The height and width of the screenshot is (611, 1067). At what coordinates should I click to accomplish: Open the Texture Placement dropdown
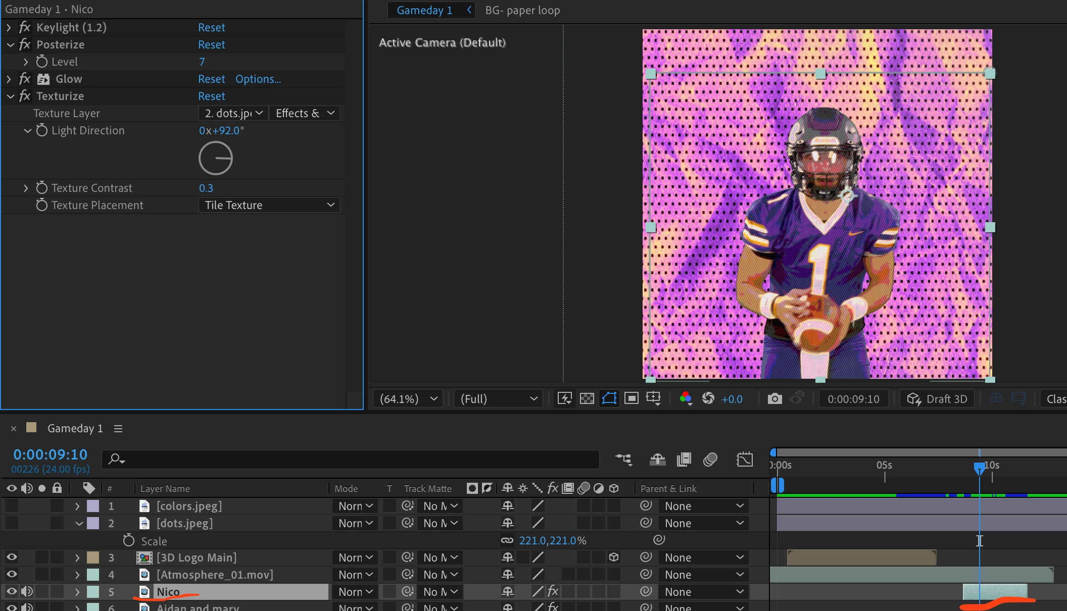[x=269, y=205]
